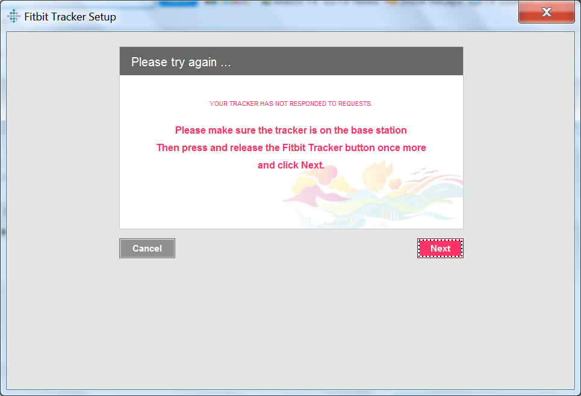Click the Fitbit logo icon in title bar

14,16
